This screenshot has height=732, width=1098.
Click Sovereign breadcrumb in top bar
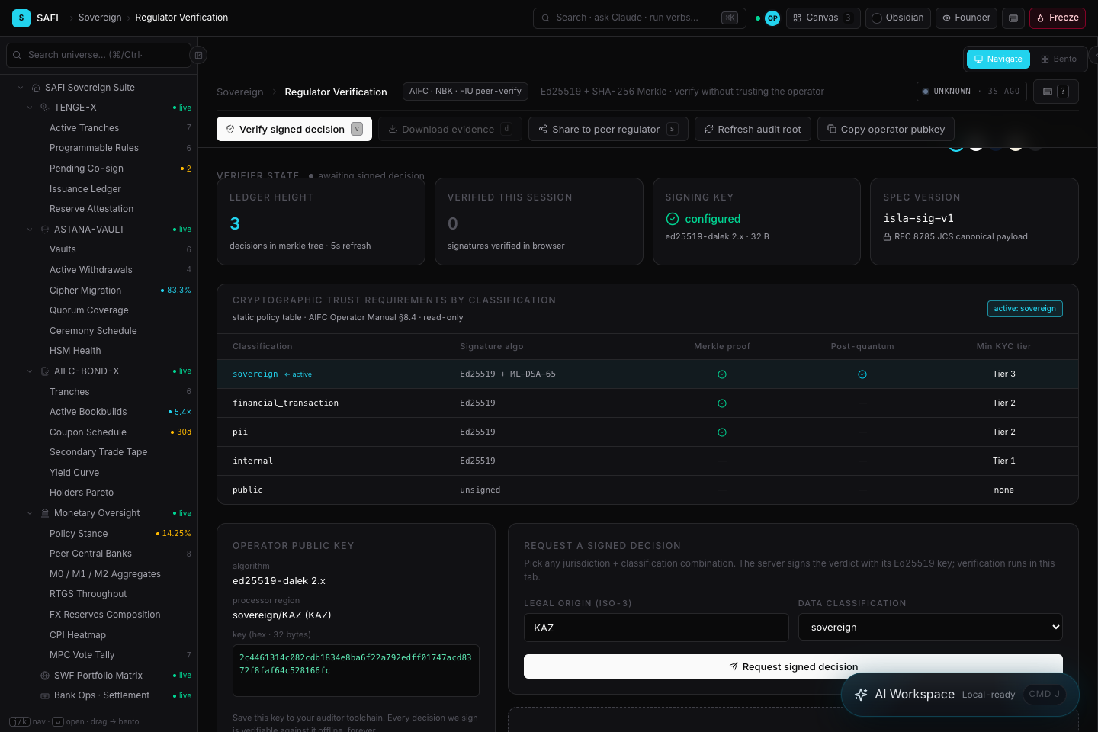click(100, 18)
